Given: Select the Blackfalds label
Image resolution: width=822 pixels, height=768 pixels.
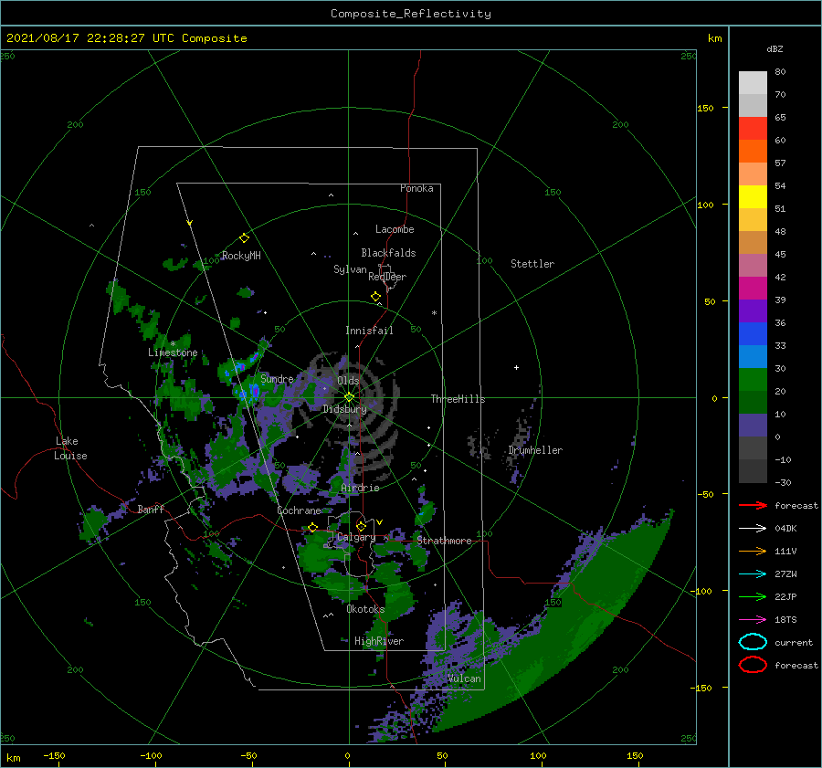Looking at the screenshot, I should pyautogui.click(x=388, y=253).
